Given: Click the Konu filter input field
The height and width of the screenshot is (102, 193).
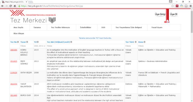Looking at the screenshot, I should pyautogui.click(x=159, y=46).
